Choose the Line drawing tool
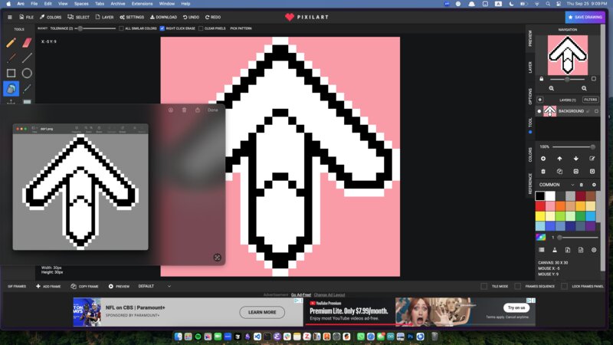Viewport: 613px width, 345px height. click(x=27, y=58)
